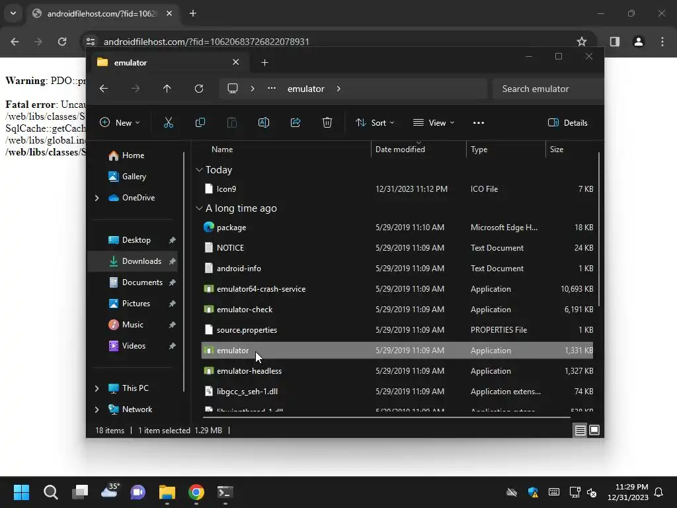Open taskbar Search

50,492
